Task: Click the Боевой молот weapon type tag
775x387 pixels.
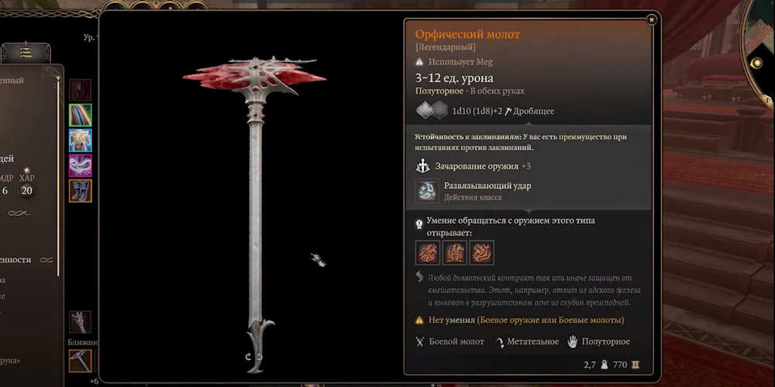Action: (450, 341)
